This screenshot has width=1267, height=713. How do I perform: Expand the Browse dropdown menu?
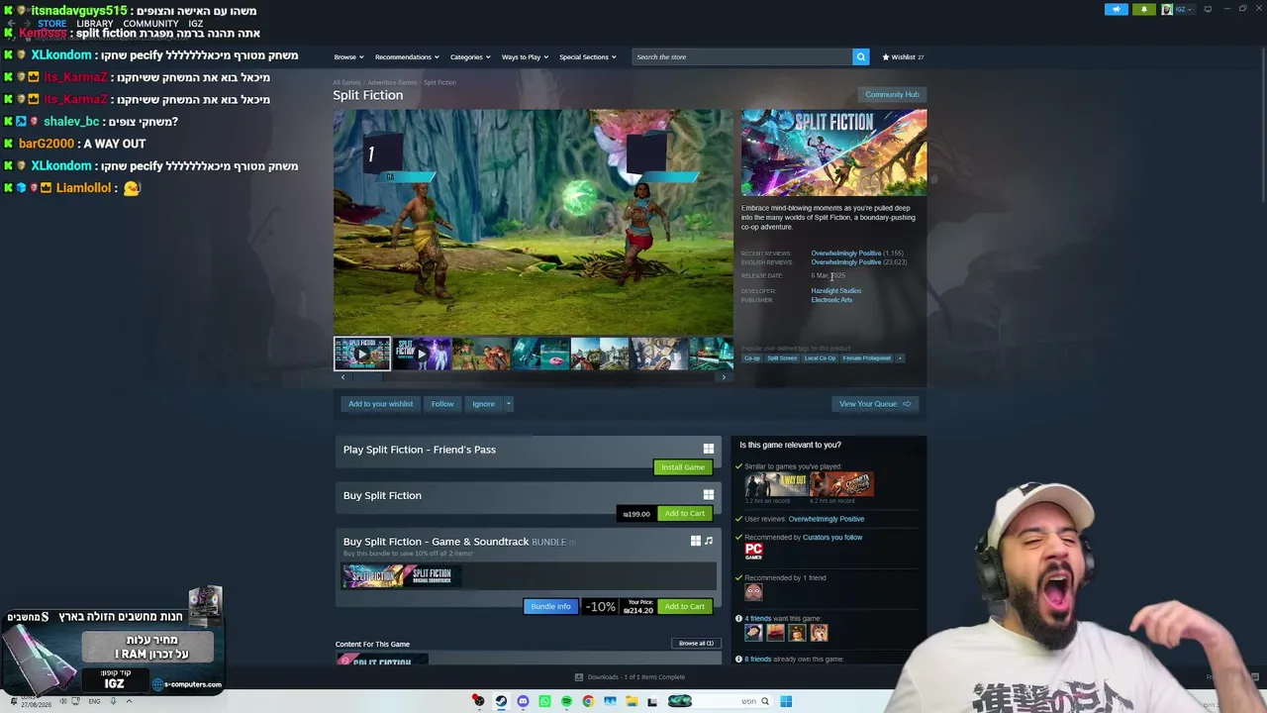click(x=348, y=56)
